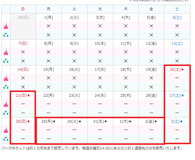195x160 pixels.
Task: Click DisneySea dash status under 23(火)
Action: (x=74, y=113)
